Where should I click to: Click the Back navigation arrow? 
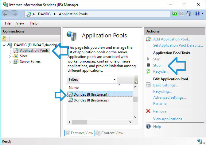[x=5, y=14]
